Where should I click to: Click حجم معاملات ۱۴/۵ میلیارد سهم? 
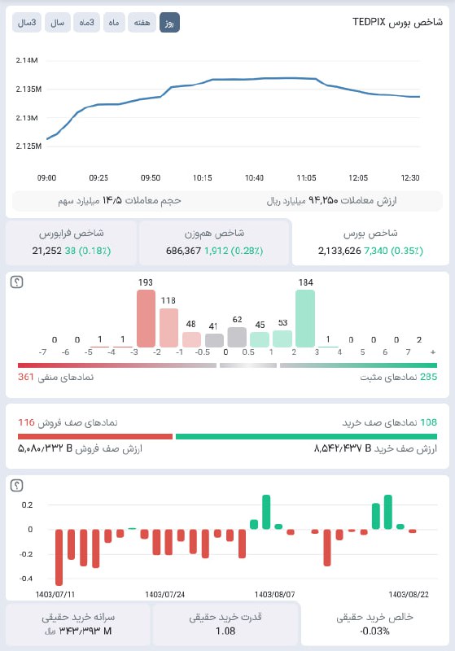point(120,201)
